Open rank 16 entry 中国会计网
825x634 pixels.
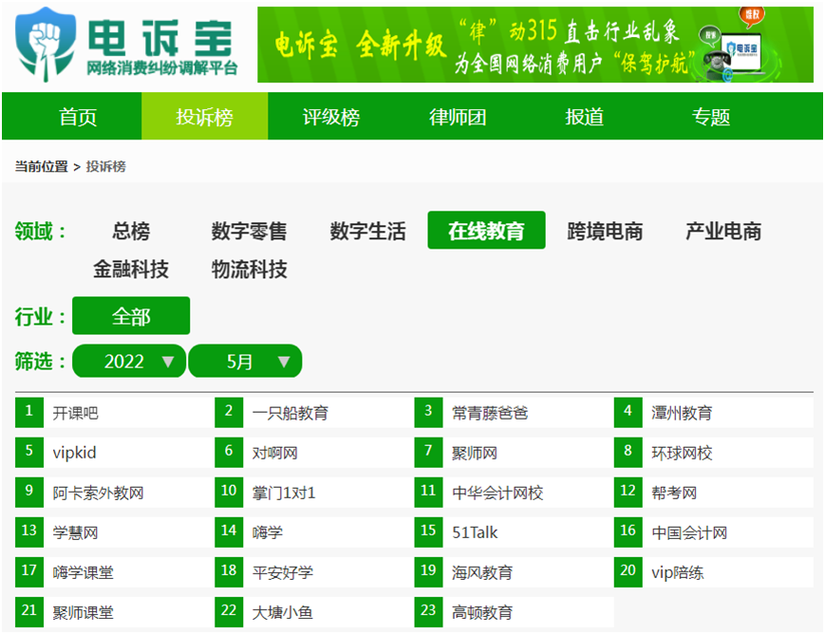click(x=714, y=532)
